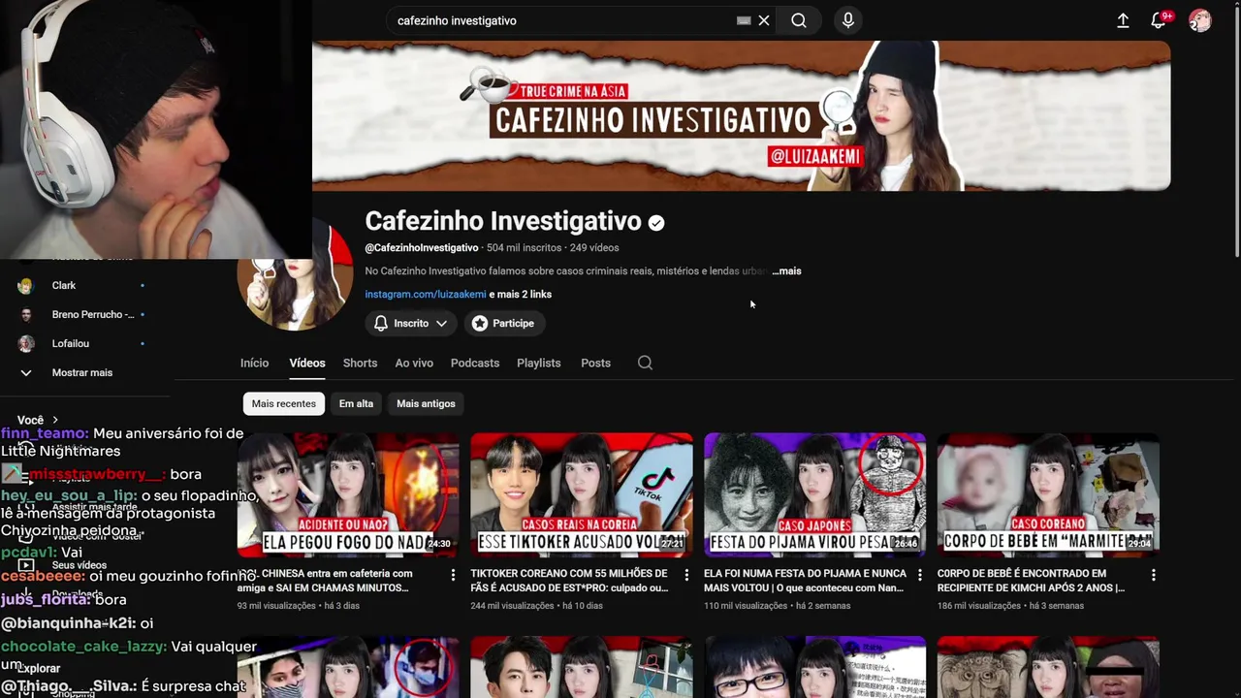The width and height of the screenshot is (1241, 698).
Task: Open the upload/create icon
Action: 1123,20
